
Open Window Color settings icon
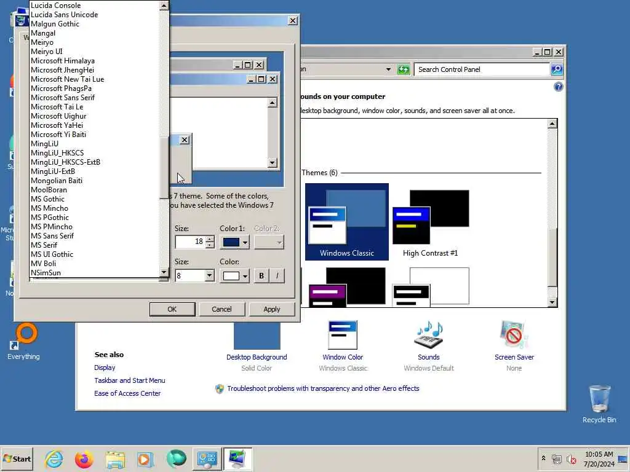(x=343, y=335)
